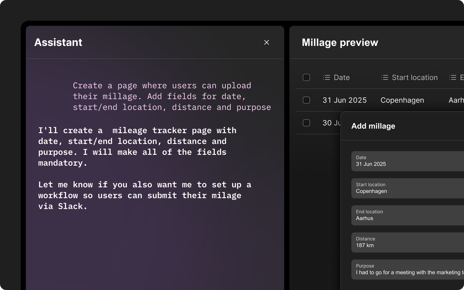Check the 31 Jun 2025 row checkbox
The image size is (464, 290).
[306, 100]
